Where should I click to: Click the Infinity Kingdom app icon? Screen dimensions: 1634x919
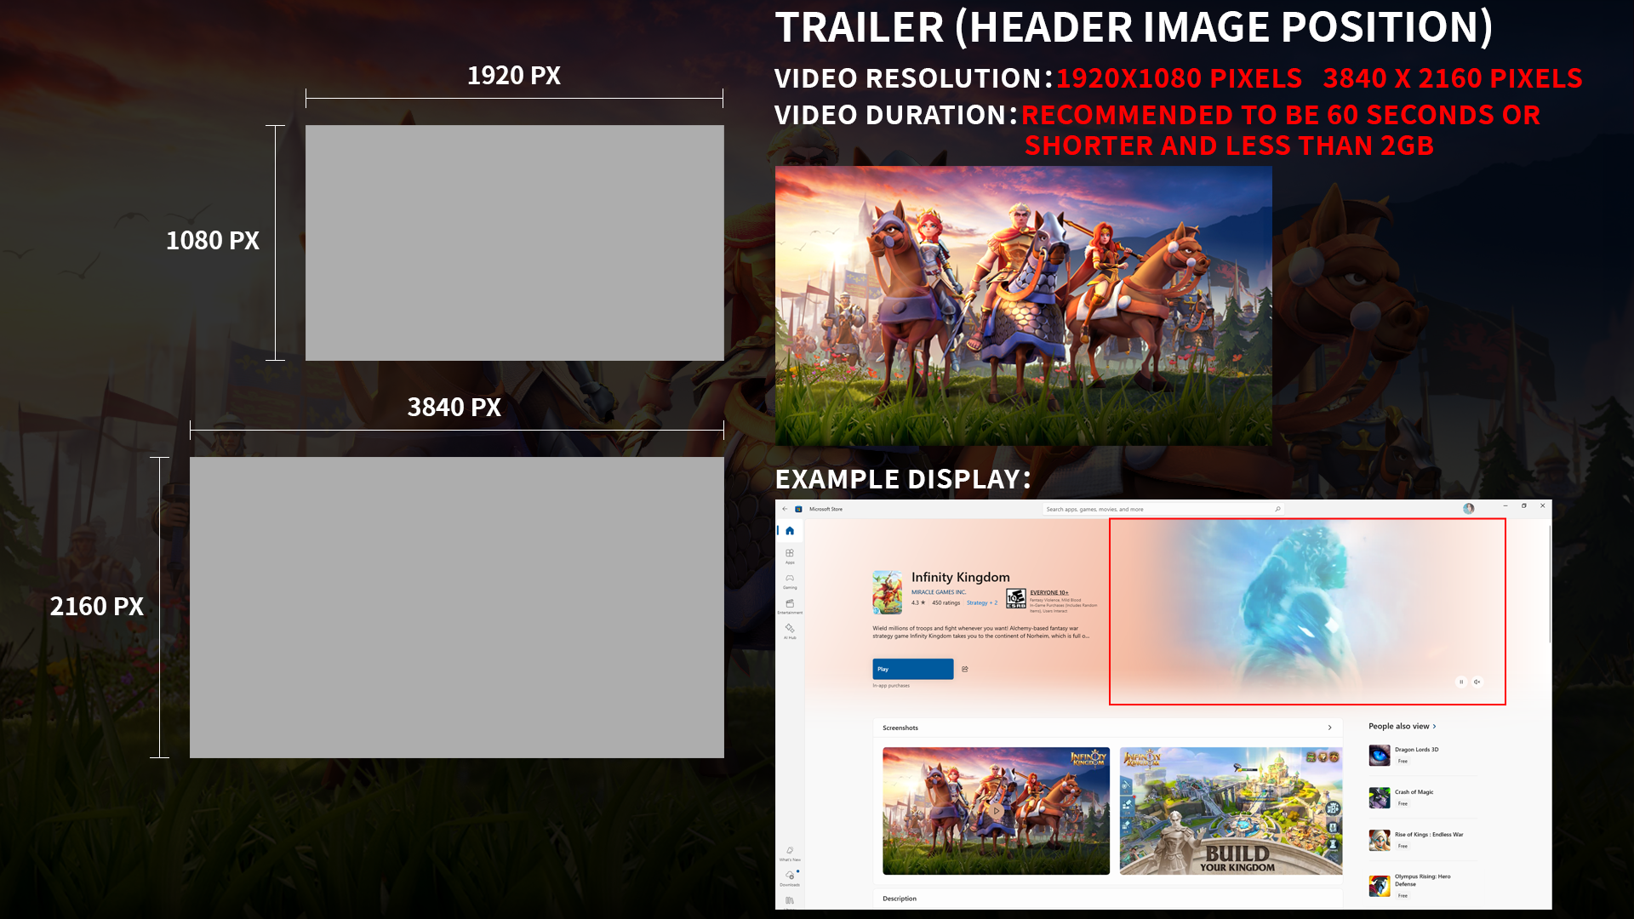[x=888, y=592]
